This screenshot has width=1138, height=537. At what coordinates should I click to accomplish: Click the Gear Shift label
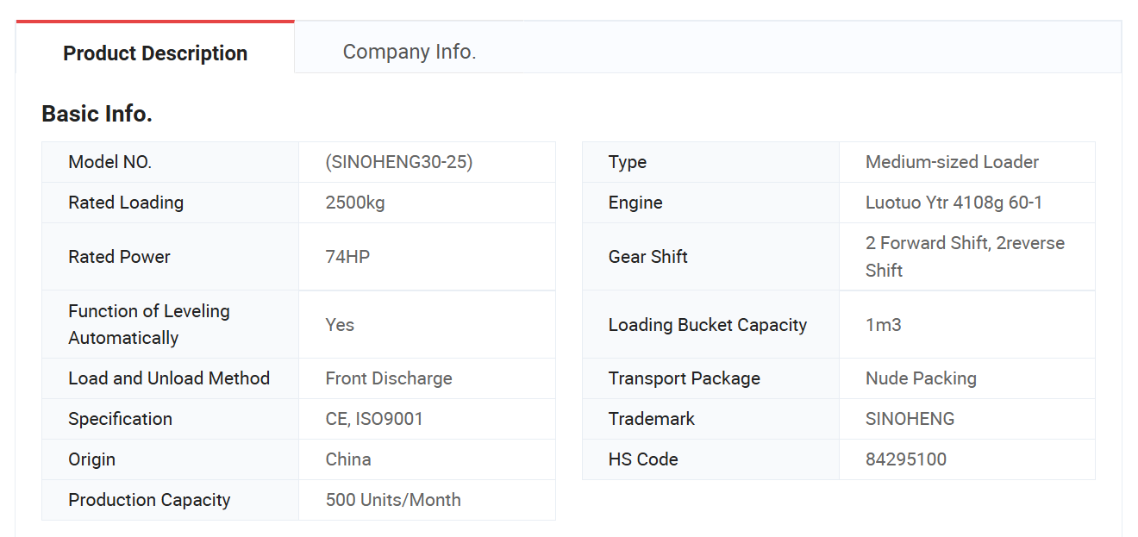coord(647,257)
